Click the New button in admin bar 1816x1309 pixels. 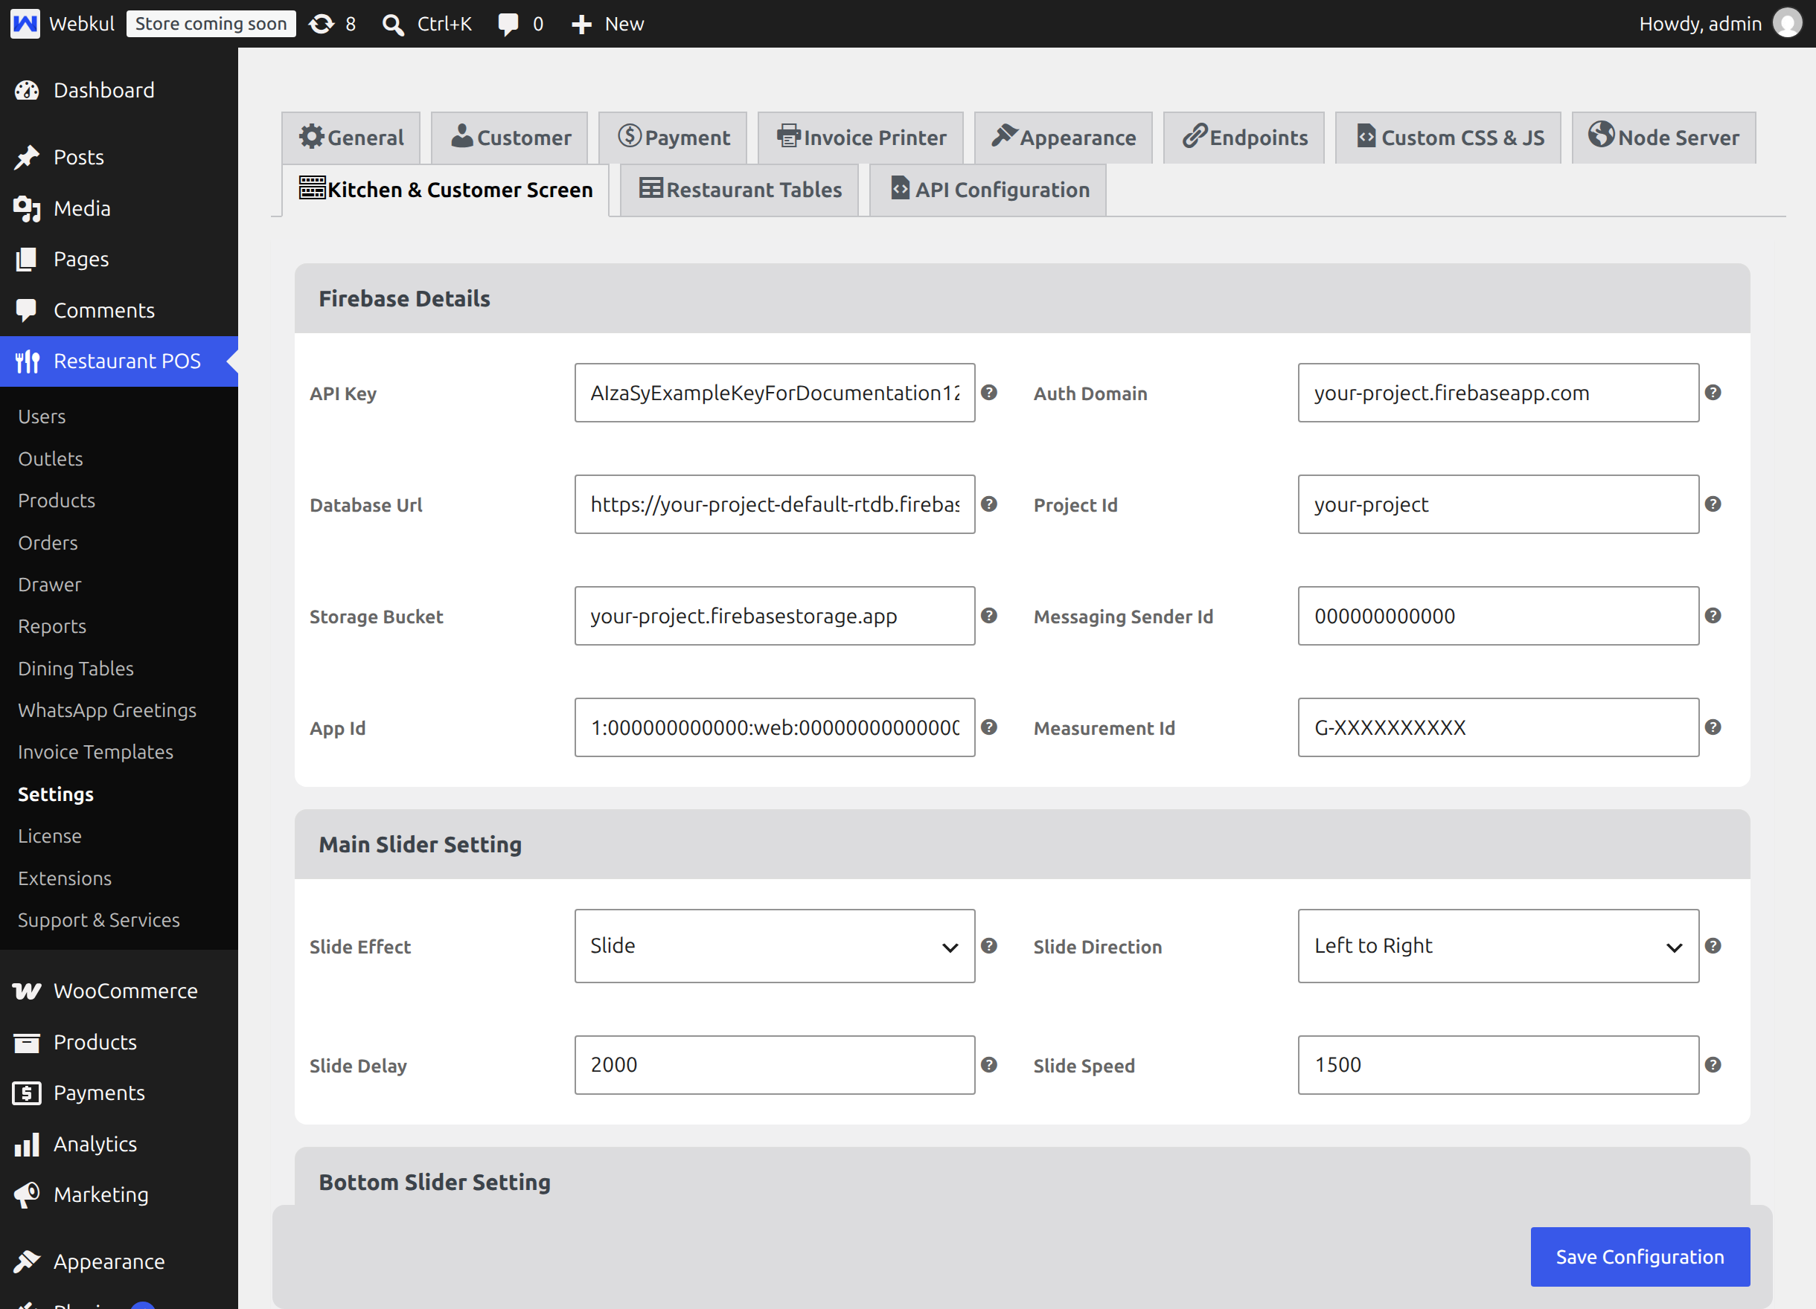click(x=608, y=24)
